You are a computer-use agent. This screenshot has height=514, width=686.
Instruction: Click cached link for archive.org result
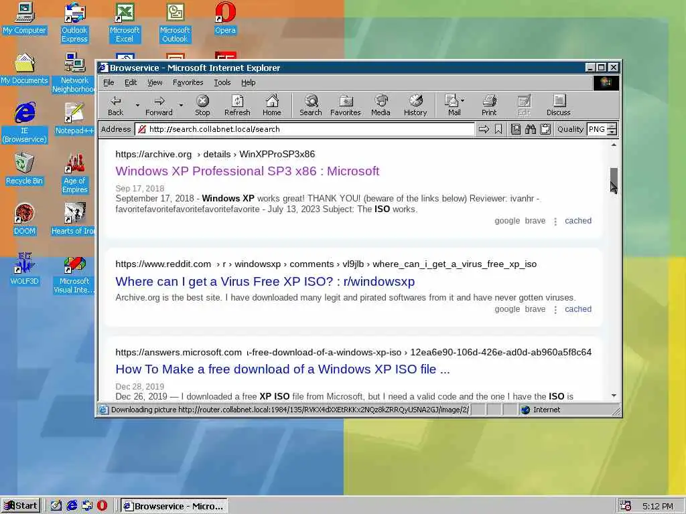point(578,221)
